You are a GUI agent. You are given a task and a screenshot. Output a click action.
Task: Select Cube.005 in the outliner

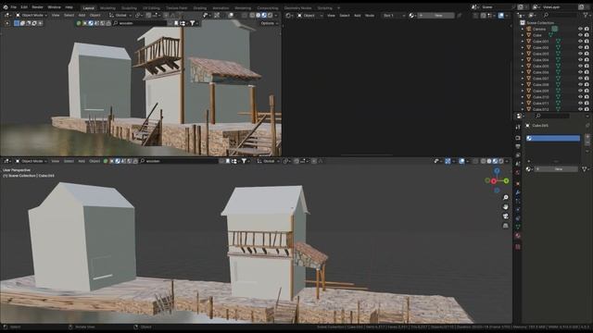pos(540,66)
